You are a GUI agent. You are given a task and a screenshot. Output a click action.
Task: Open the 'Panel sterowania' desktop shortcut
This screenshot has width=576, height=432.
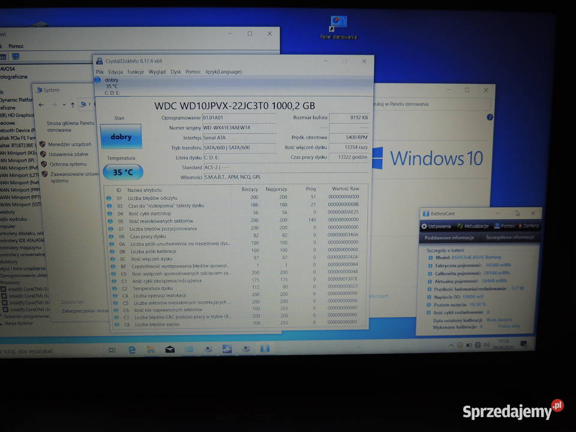(x=338, y=28)
